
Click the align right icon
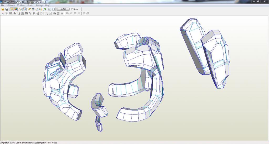pyautogui.click(x=71, y=13)
